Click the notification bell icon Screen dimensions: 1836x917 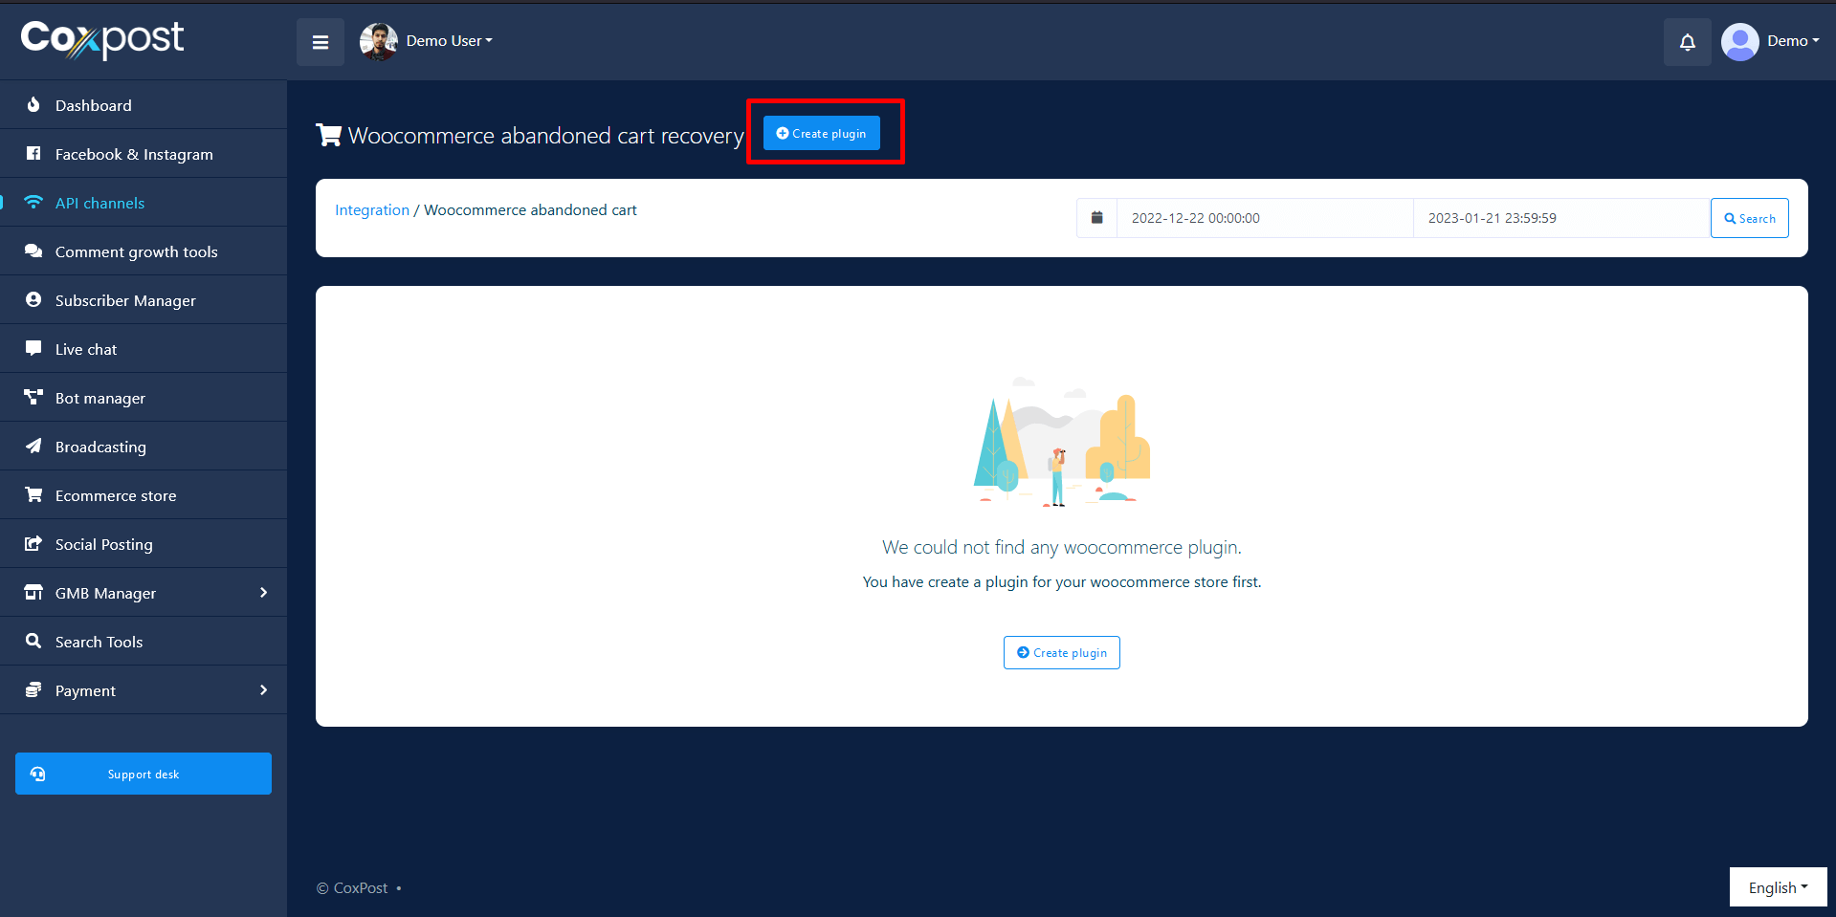1687,42
